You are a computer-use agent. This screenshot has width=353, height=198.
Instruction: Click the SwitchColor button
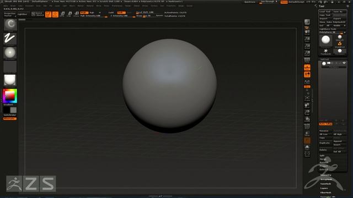pos(10,115)
